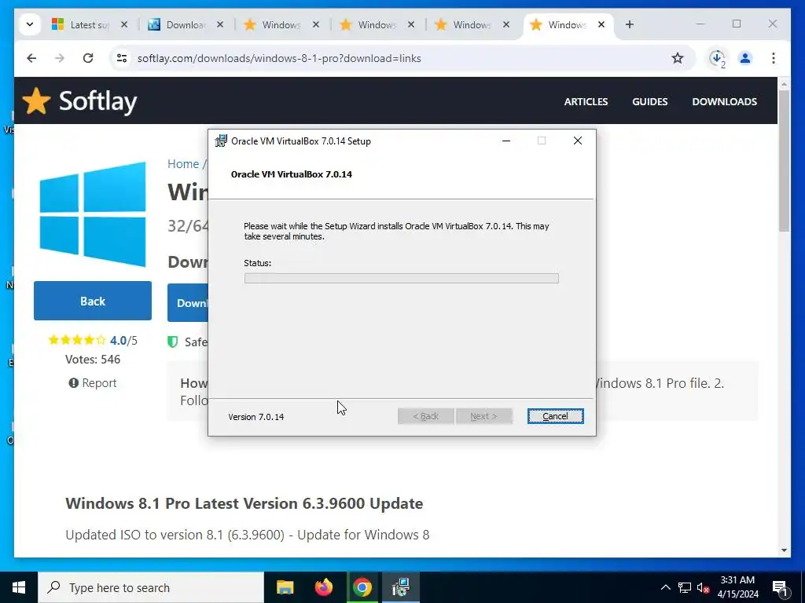Open DOWNLOADS in Softlay navigation

pos(724,101)
